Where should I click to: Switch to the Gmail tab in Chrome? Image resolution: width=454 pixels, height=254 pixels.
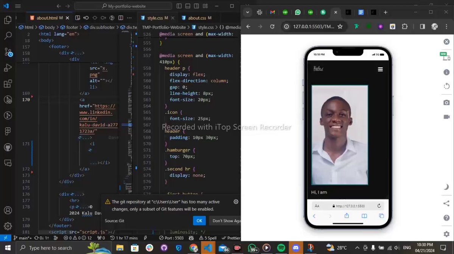(272, 12)
